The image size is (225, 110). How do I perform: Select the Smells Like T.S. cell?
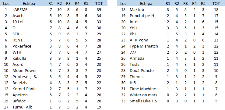pyautogui.click(x=144, y=101)
